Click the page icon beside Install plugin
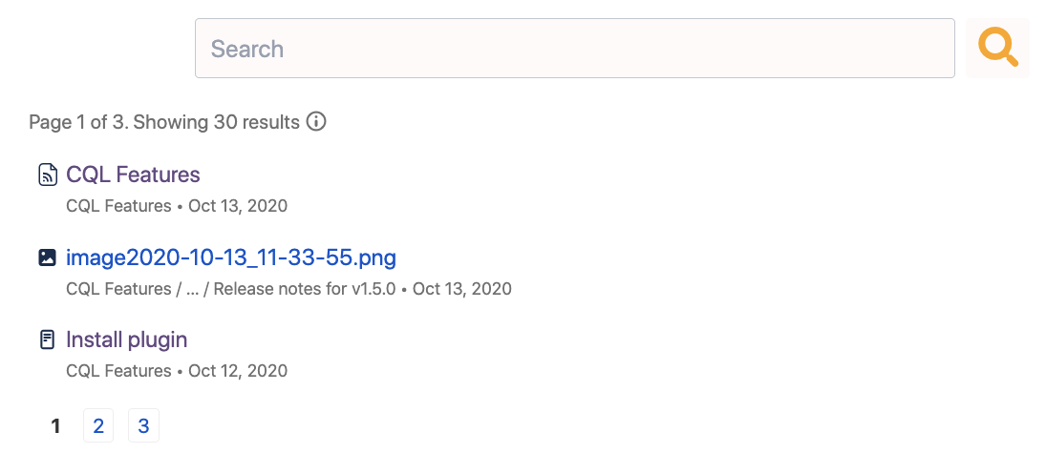The width and height of the screenshot is (1046, 453). [47, 340]
